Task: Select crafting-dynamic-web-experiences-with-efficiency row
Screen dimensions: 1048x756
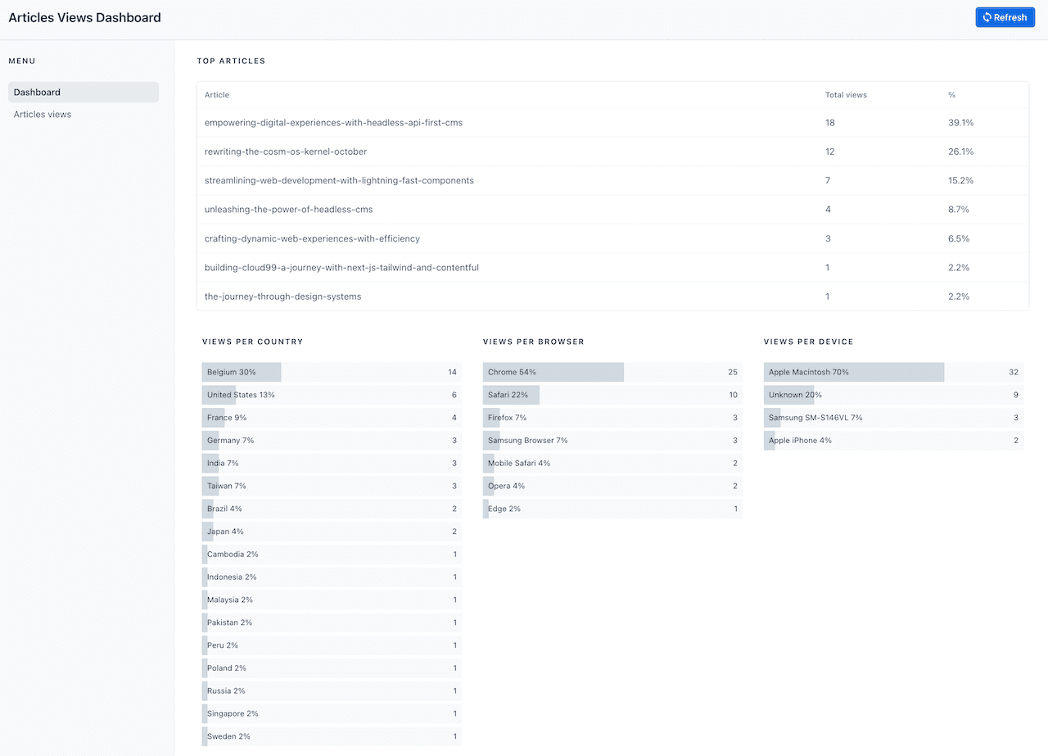Action: coord(312,238)
